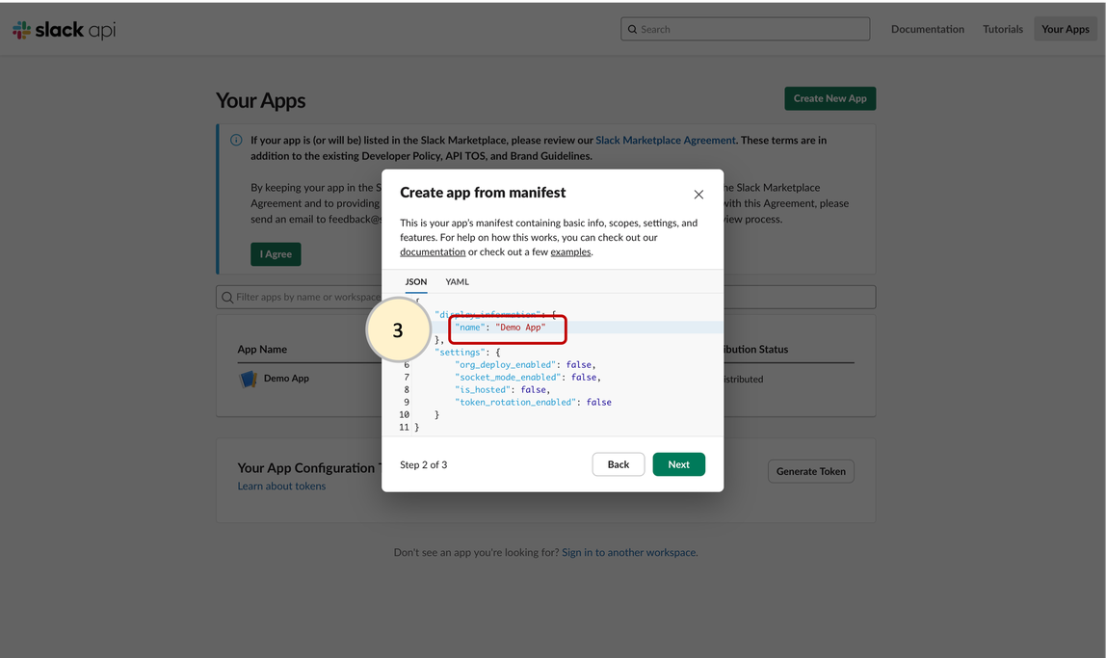Image resolution: width=1106 pixels, height=658 pixels.
Task: Close the Create app from manifest dialog
Action: tap(698, 195)
